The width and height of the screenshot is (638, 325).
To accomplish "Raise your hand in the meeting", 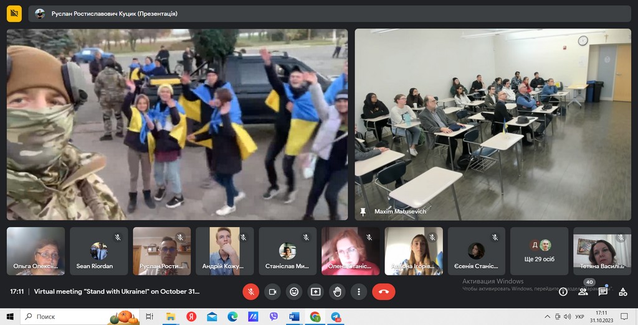I will click(337, 291).
